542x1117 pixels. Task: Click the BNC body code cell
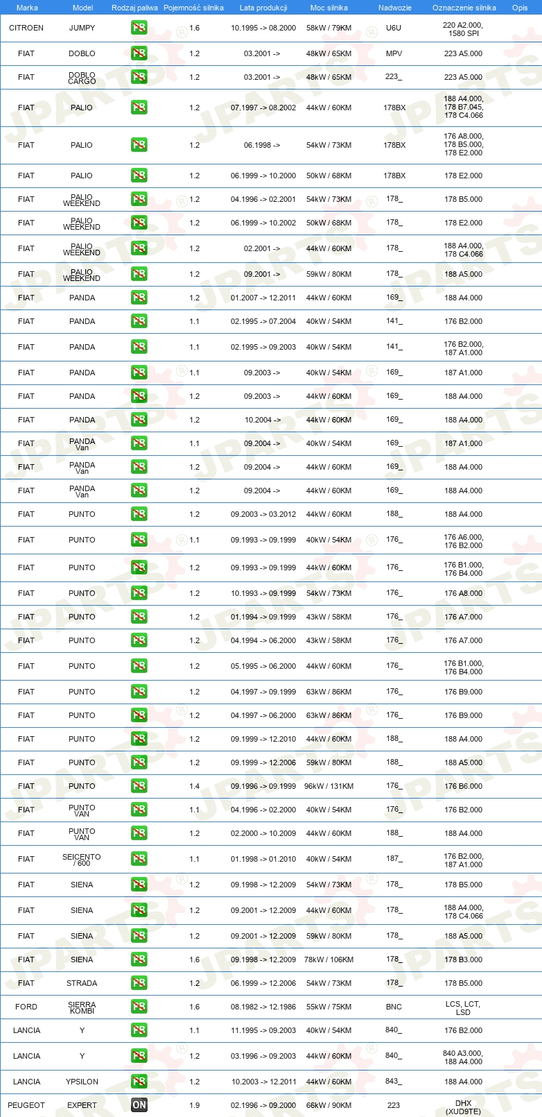tap(394, 1007)
